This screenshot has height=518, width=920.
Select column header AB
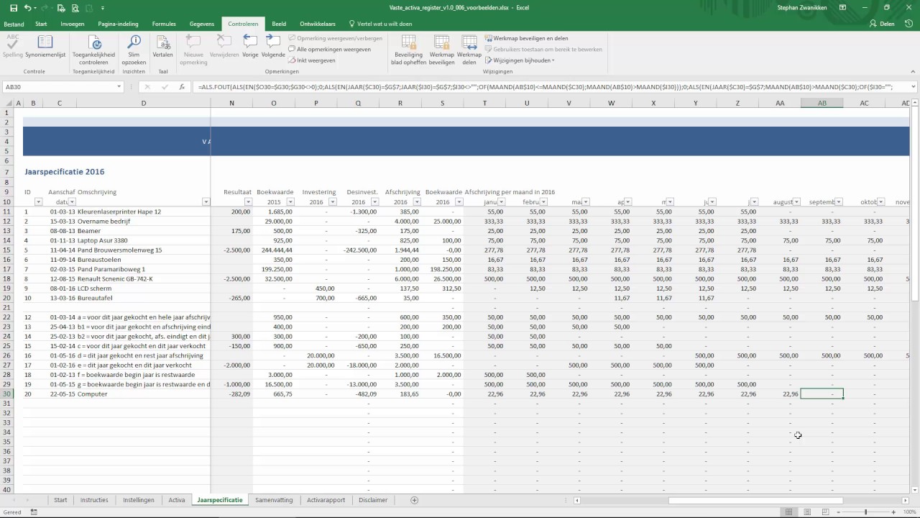coord(822,103)
